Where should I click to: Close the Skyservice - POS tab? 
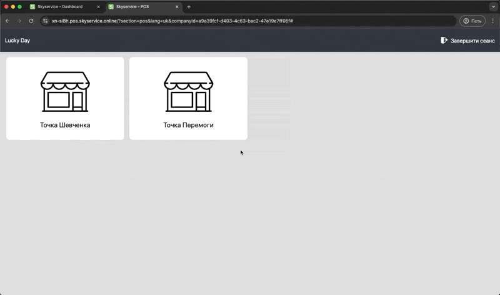pyautogui.click(x=177, y=7)
